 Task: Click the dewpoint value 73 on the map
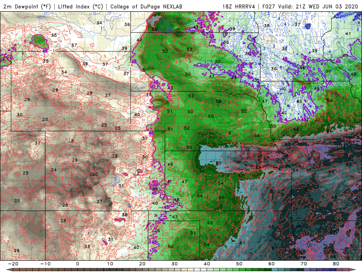(x=228, y=133)
